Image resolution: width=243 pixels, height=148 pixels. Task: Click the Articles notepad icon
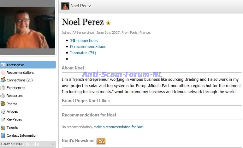[x=3, y=111]
